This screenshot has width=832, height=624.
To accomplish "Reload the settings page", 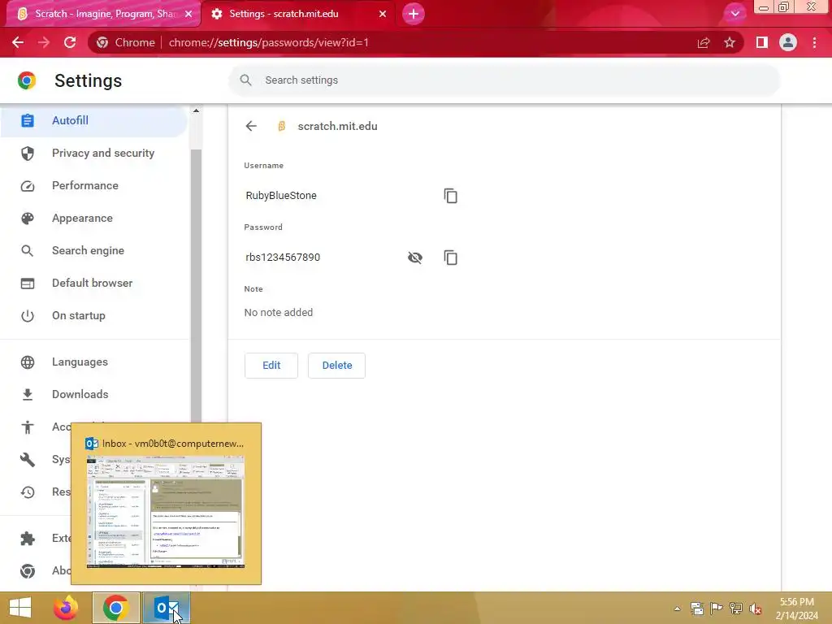I will (70, 42).
